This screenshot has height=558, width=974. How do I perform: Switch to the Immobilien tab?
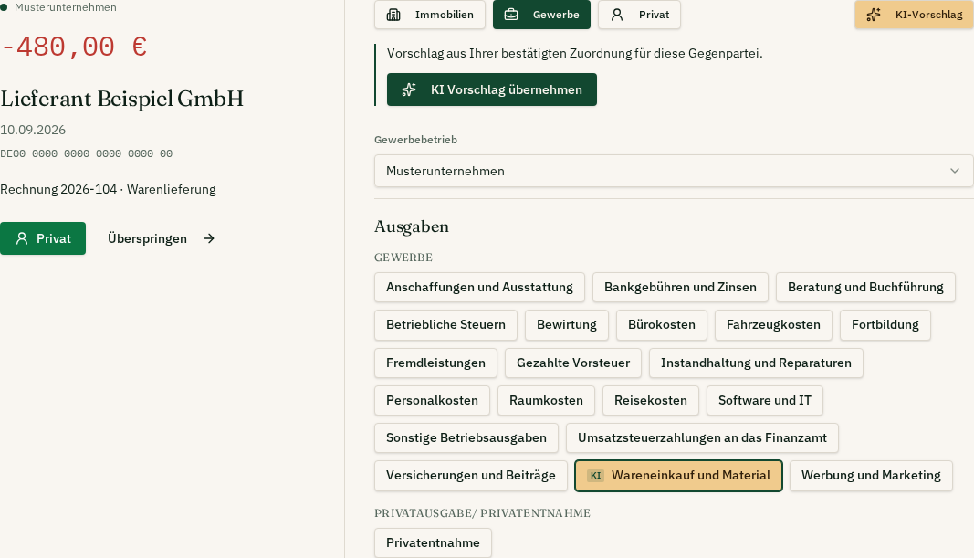pos(430,15)
